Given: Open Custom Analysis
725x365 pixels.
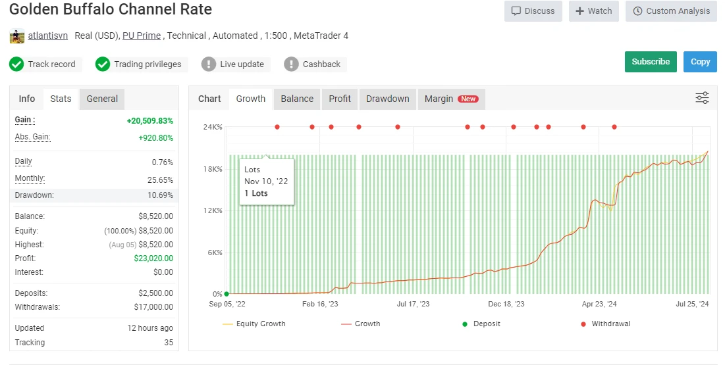Looking at the screenshot, I should 671,11.
